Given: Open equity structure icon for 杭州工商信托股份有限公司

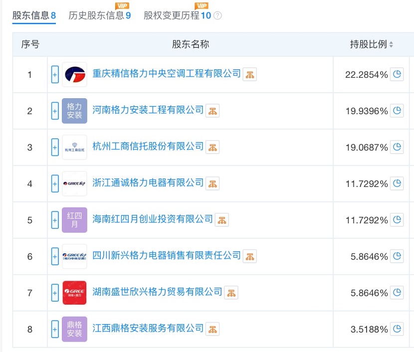Looking at the screenshot, I should (x=212, y=148).
